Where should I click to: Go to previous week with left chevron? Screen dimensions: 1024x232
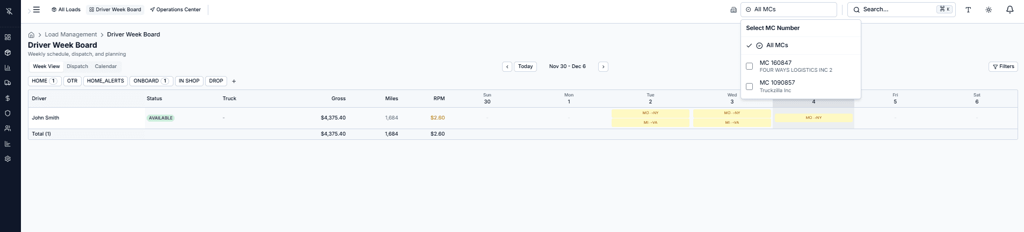(507, 67)
